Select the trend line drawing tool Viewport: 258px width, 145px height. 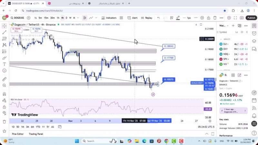pos(4,32)
